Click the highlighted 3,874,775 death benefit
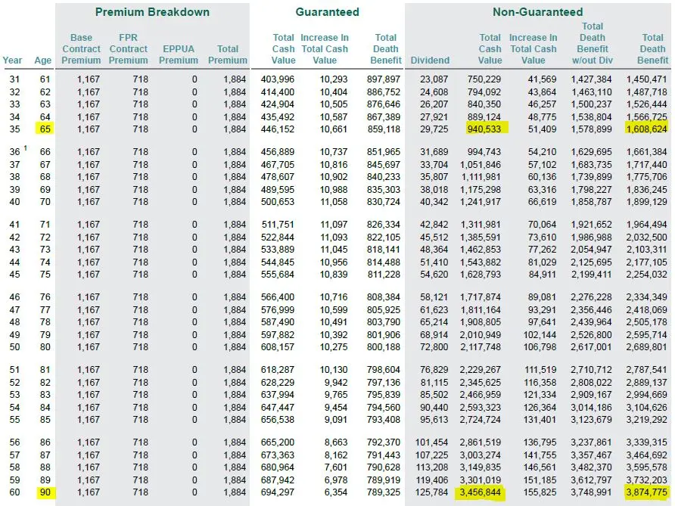This screenshot has width=675, height=506. point(646,492)
